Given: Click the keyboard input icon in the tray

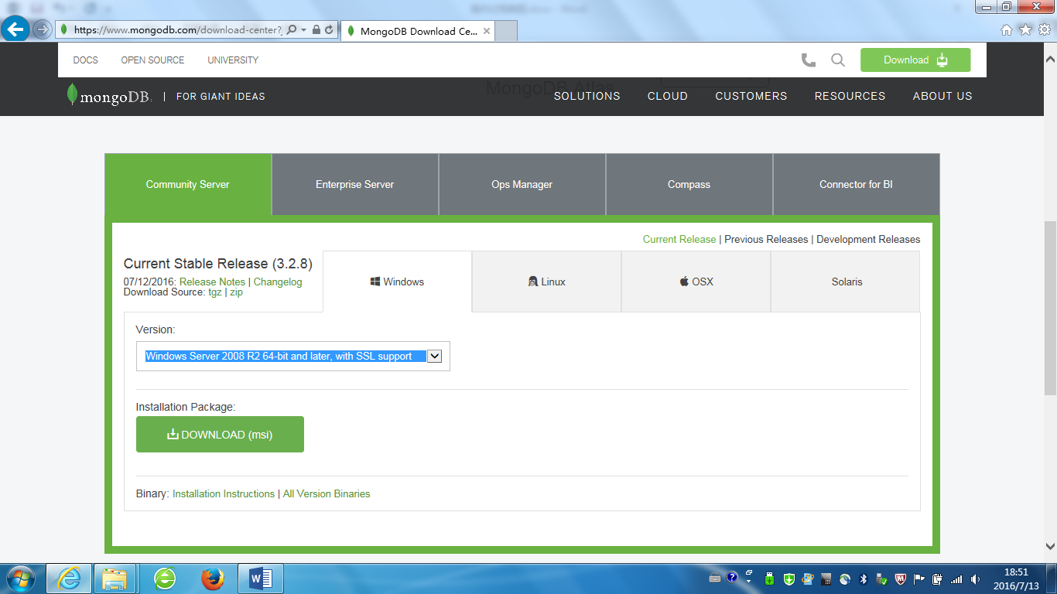Looking at the screenshot, I should pos(715,579).
